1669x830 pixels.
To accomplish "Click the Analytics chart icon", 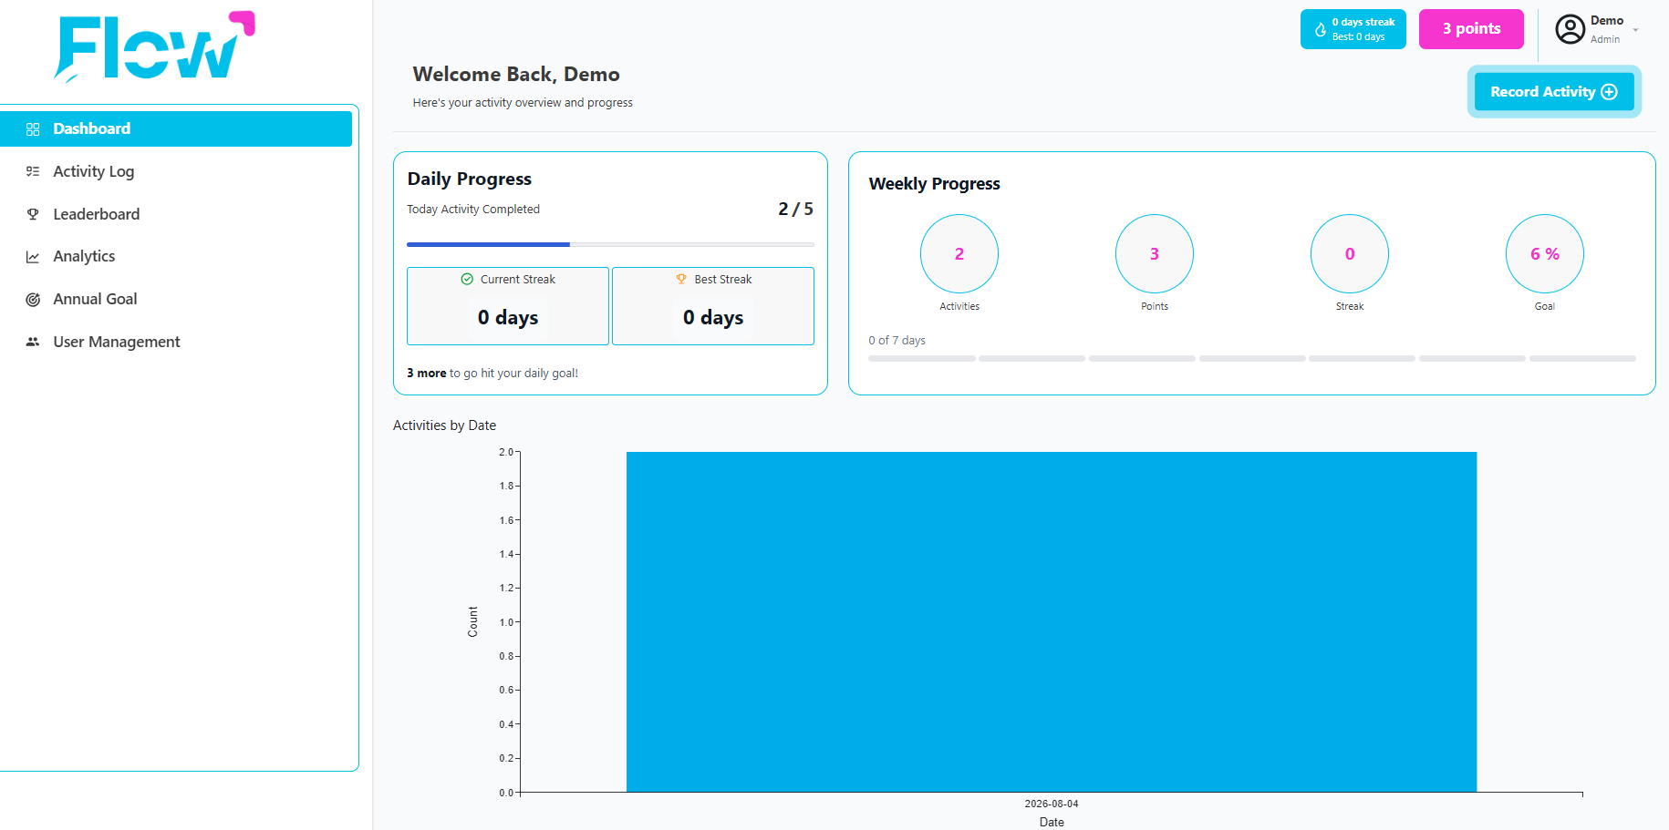I will (x=33, y=257).
